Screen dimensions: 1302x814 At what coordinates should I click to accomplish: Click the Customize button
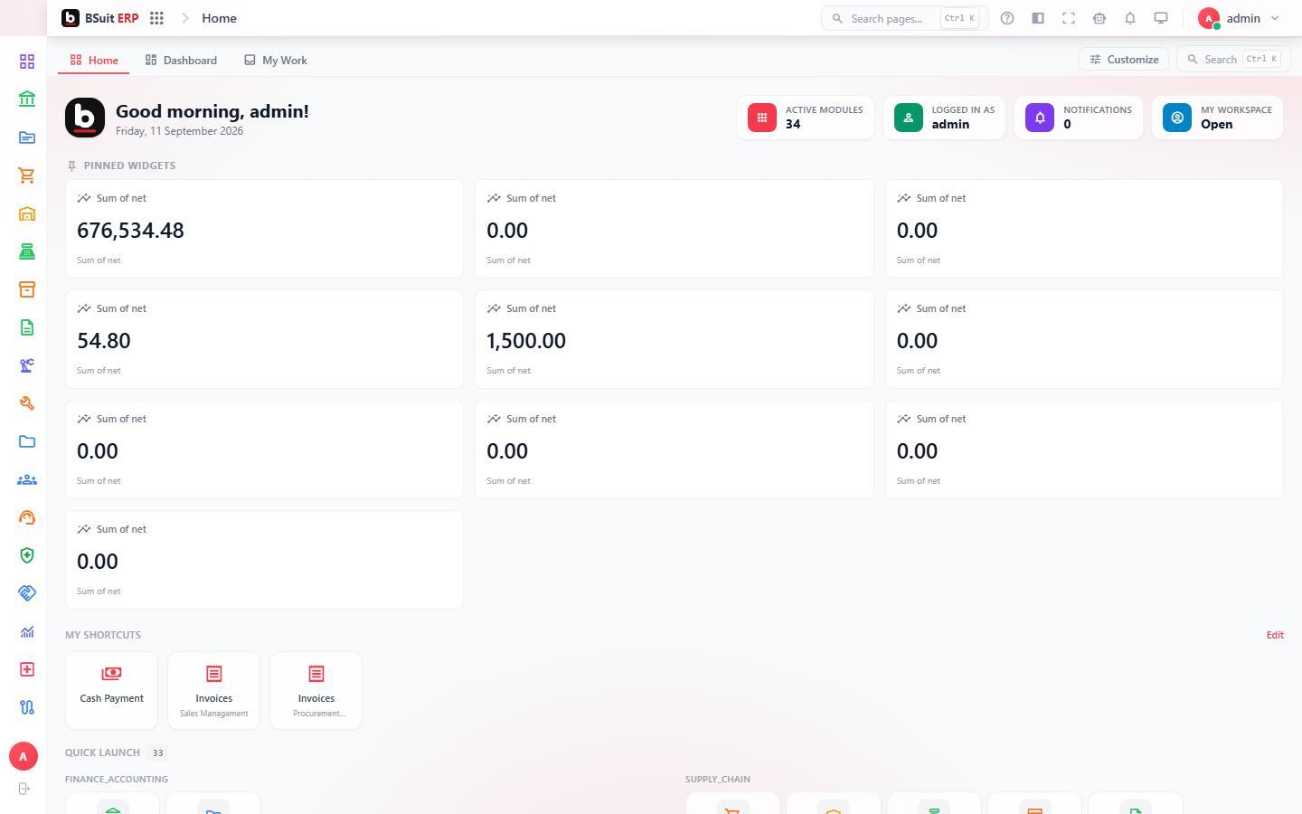click(1124, 60)
